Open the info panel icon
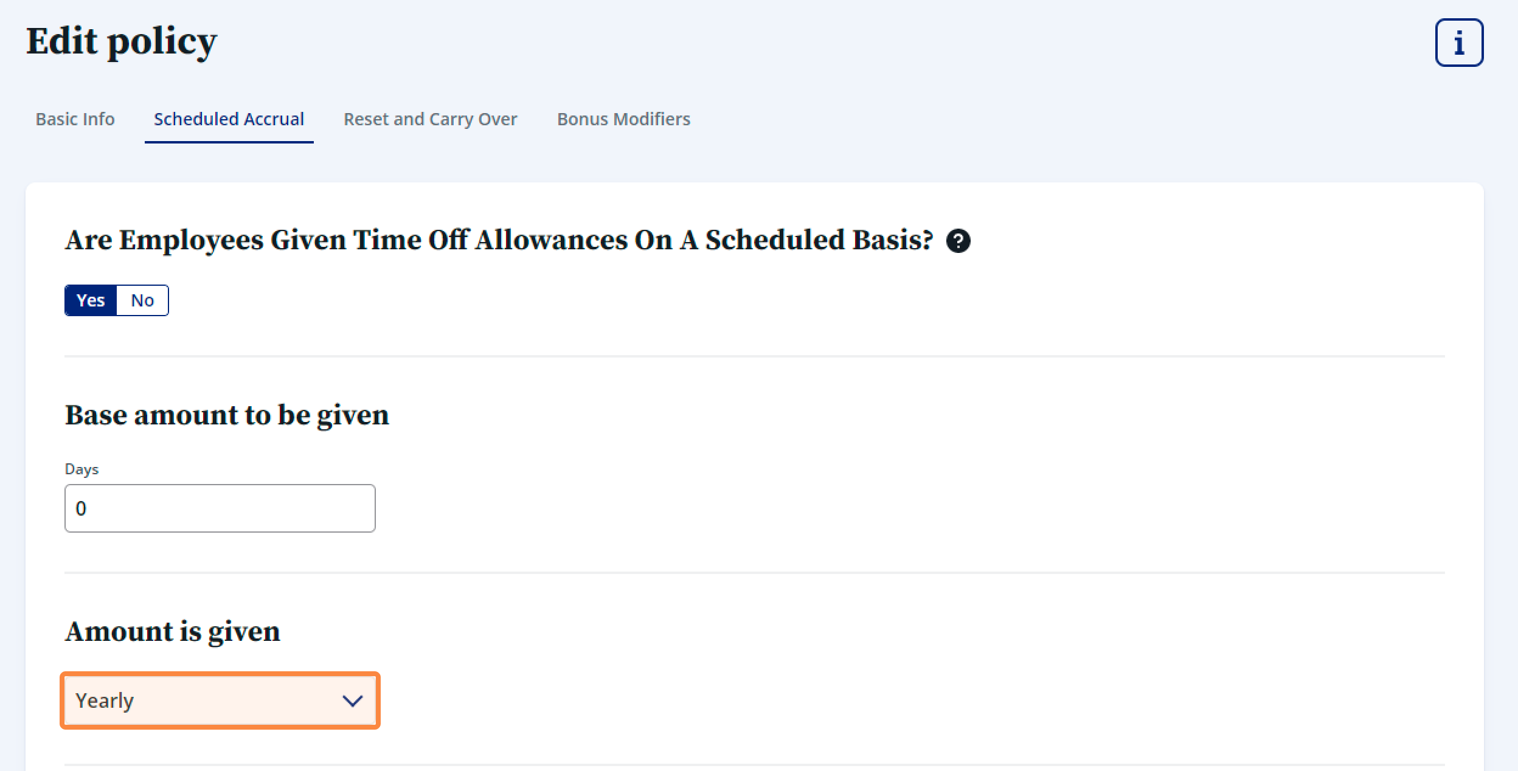 (x=1459, y=43)
